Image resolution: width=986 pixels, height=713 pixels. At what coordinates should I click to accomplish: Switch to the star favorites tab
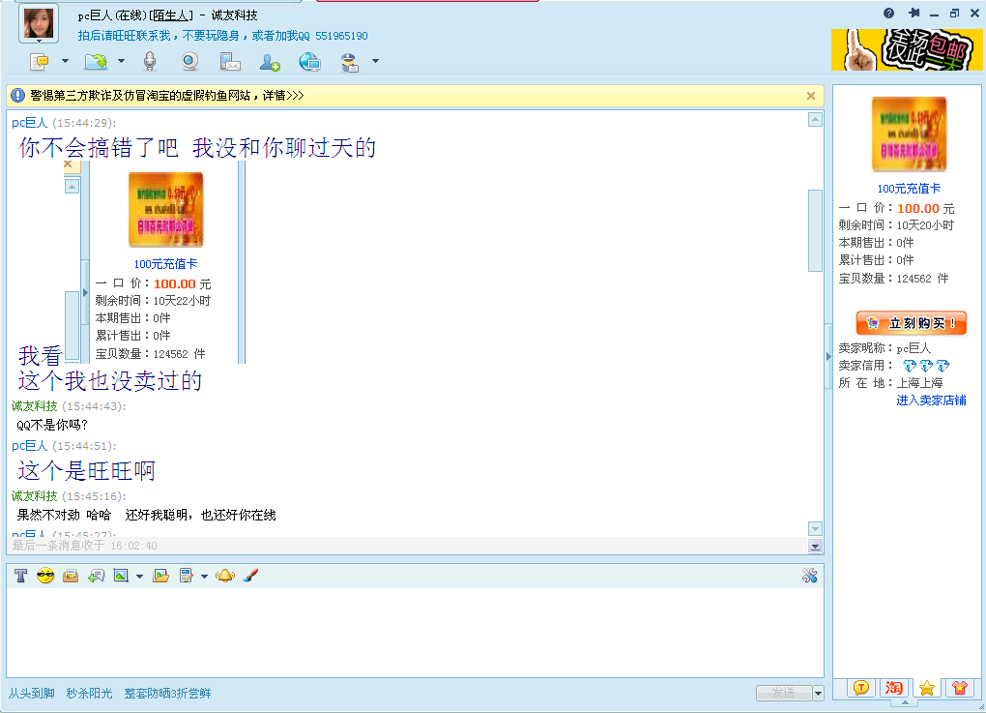coord(927,687)
